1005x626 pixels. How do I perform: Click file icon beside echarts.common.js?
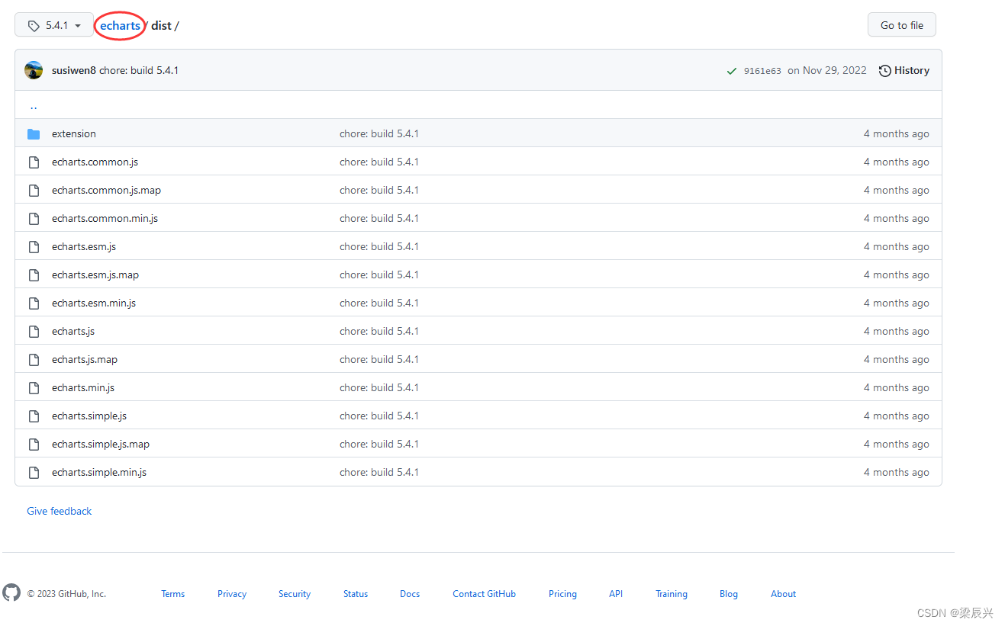point(34,162)
